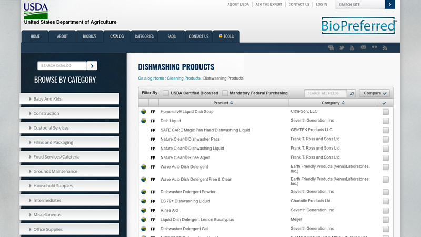421x237 pixels.
Task: Check compare box for Rinse Aid
Action: pyautogui.click(x=386, y=210)
